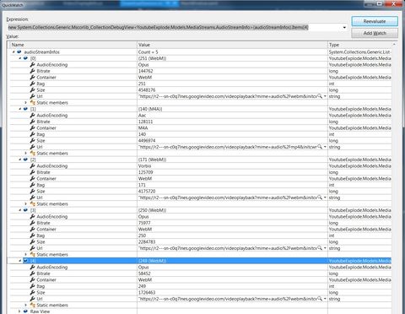
Task: Open the Expression history dropdown arrow
Action: (344, 28)
